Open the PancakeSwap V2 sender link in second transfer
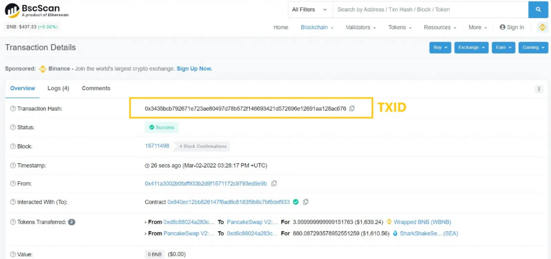The width and height of the screenshot is (551, 259). pyautogui.click(x=189, y=233)
